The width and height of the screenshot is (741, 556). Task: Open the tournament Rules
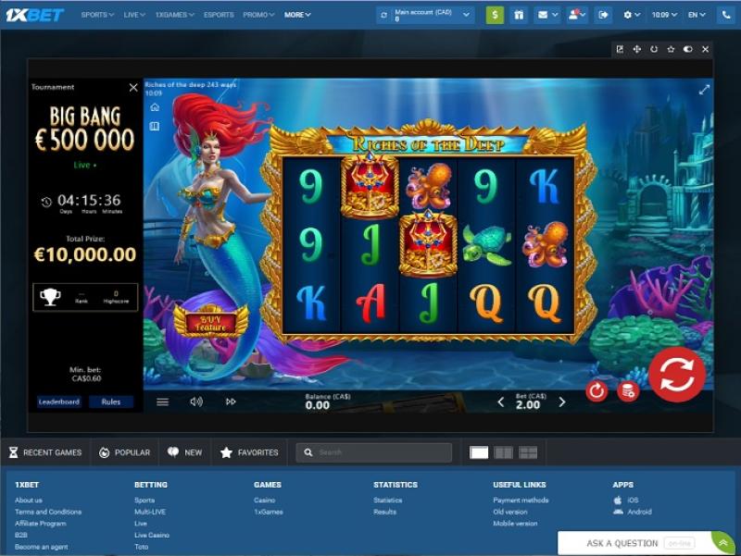111,402
